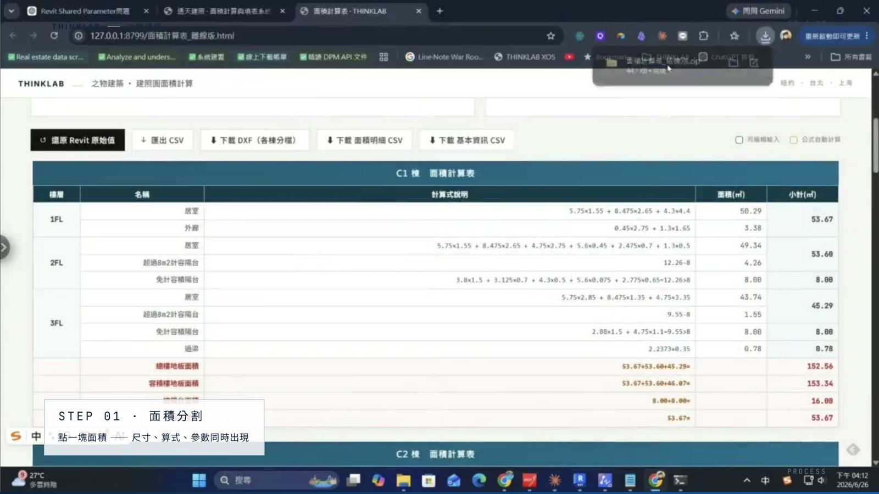Click the THINKLAB logo in the header
Screen dimensions: 879x494
click(x=41, y=84)
